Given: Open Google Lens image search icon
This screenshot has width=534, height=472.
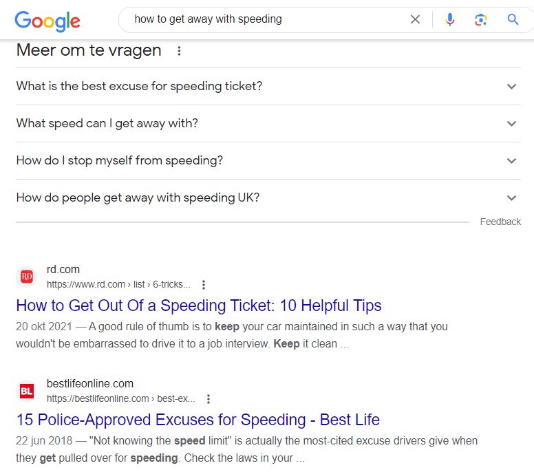Looking at the screenshot, I should pos(481,20).
